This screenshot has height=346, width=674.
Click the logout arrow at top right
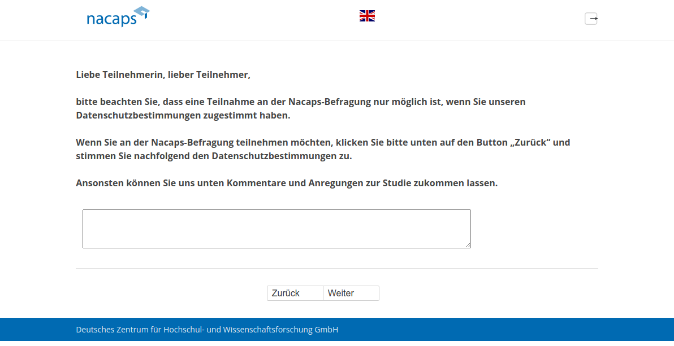click(x=591, y=18)
